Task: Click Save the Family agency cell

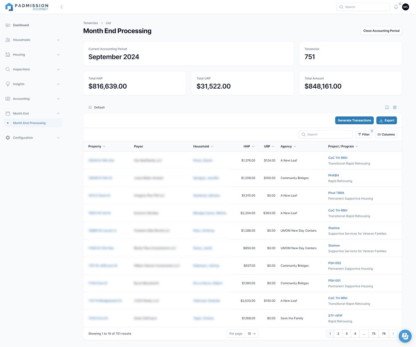Action: [x=292, y=318]
